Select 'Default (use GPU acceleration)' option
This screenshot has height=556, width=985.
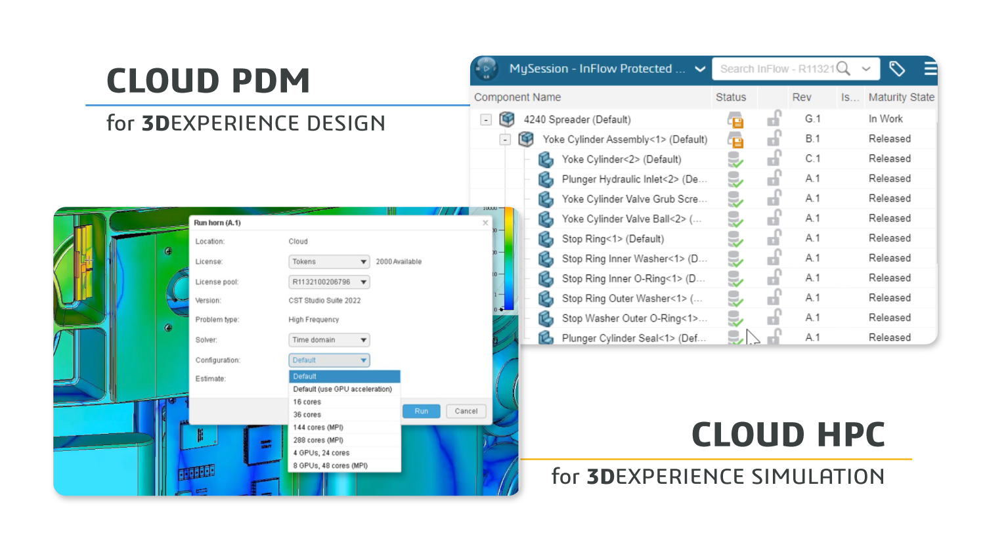pos(345,389)
